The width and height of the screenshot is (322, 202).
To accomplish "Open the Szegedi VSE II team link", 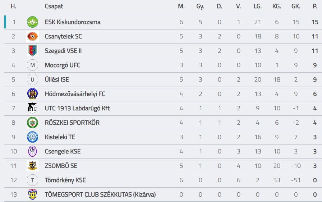I will tap(63, 51).
